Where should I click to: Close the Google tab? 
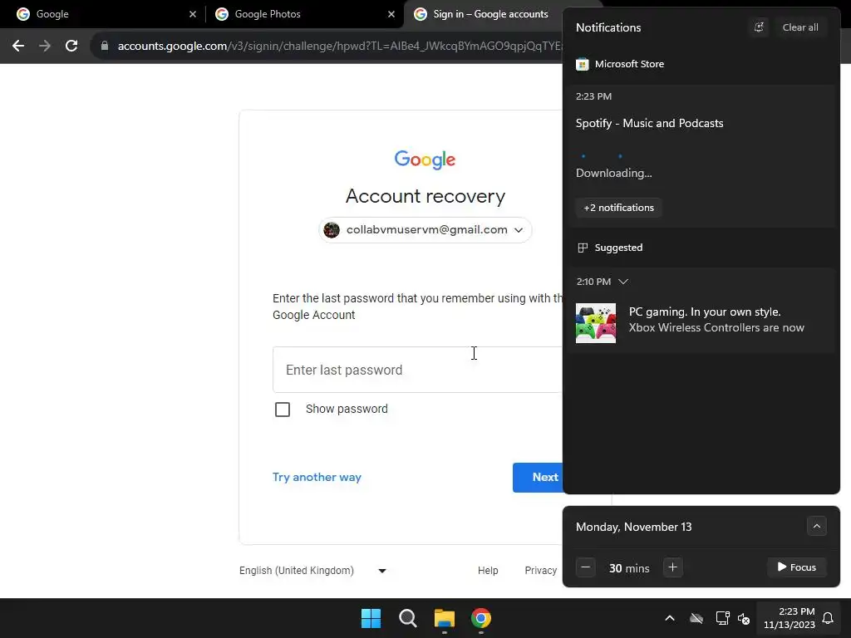point(193,14)
